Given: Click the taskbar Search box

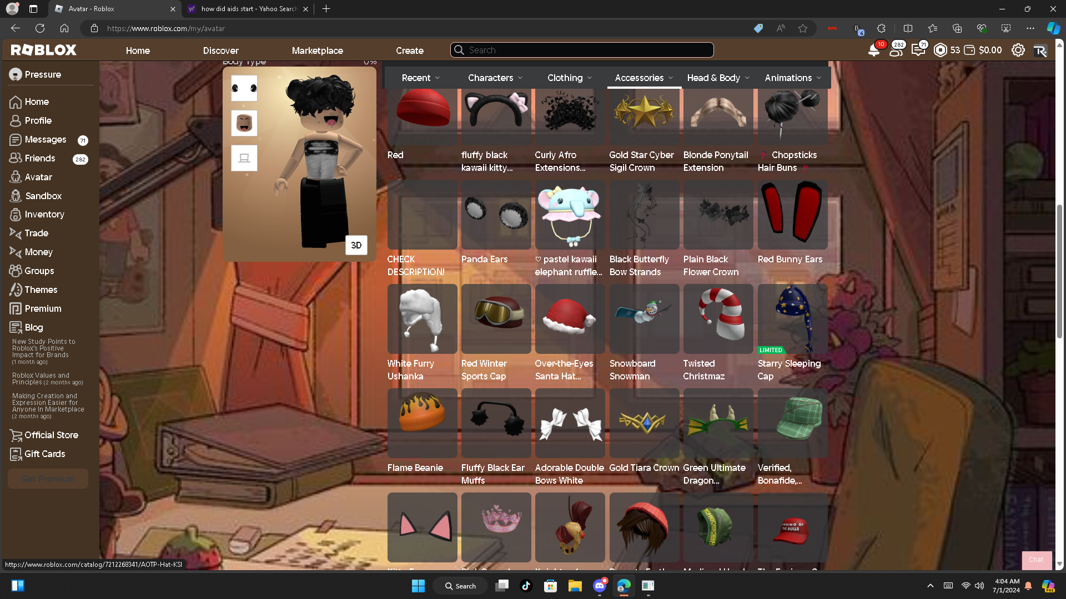Looking at the screenshot, I should (x=461, y=586).
